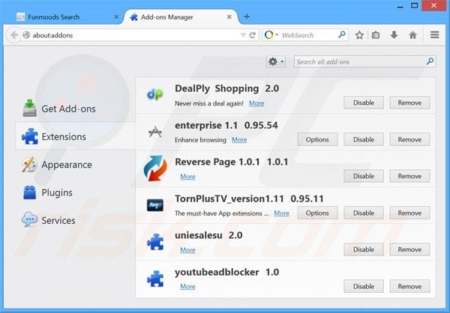Image resolution: width=450 pixels, height=313 pixels.
Task: Click the DealPly Shopping dp icon
Action: click(x=155, y=94)
